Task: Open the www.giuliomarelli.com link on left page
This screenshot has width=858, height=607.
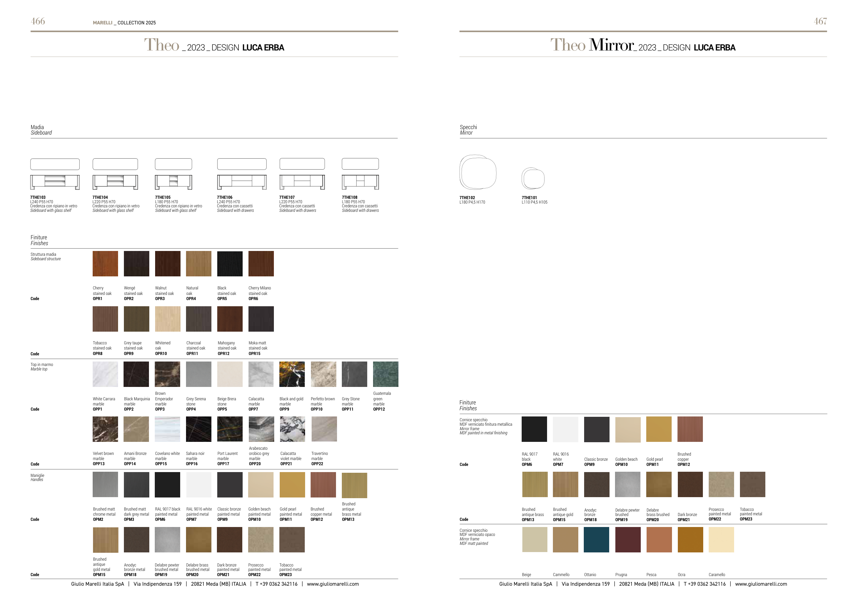Action: pos(333,584)
